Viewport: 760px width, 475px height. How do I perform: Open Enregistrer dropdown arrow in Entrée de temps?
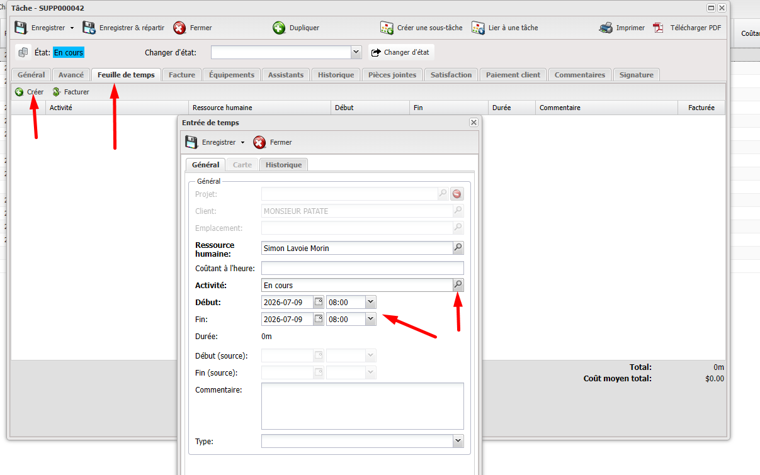click(x=242, y=143)
